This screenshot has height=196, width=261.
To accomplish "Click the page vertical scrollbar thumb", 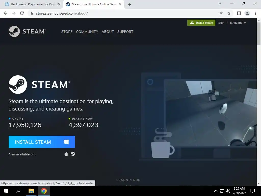I will click(x=259, y=33).
